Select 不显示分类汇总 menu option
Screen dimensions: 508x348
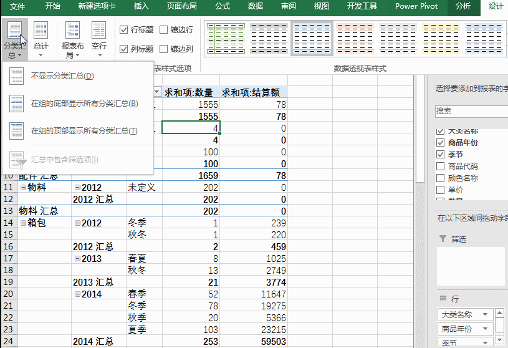click(62, 76)
